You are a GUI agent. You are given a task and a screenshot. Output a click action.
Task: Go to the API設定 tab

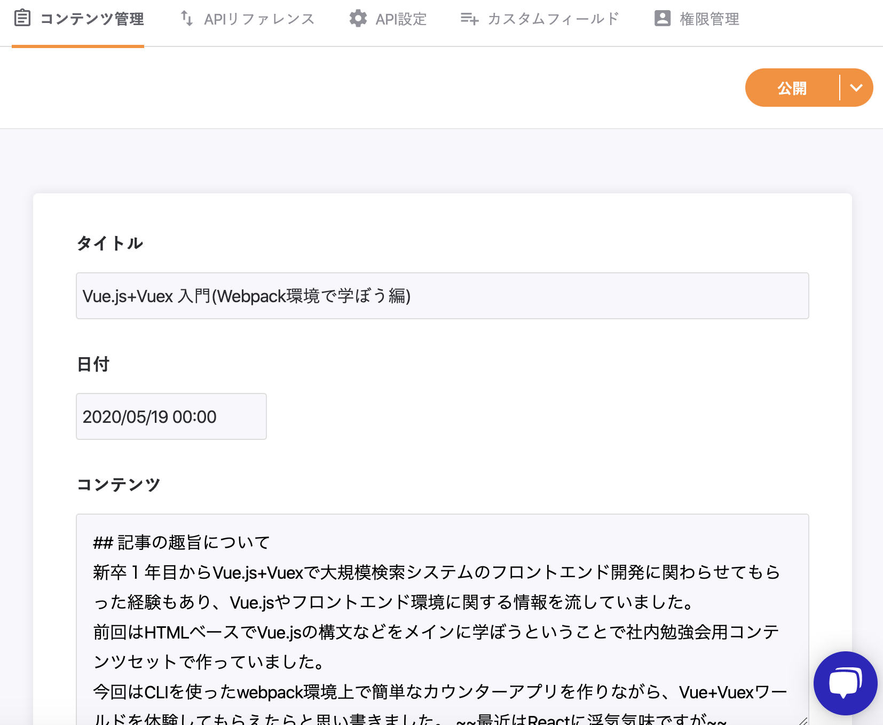(x=388, y=19)
